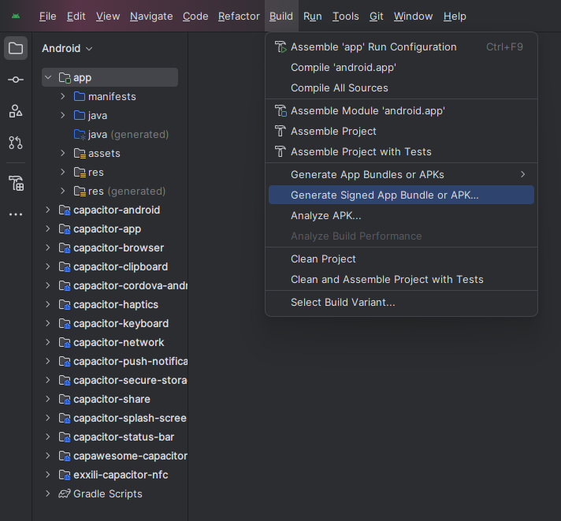Open the Android project view dropdown
The width and height of the screenshot is (561, 521).
click(67, 48)
